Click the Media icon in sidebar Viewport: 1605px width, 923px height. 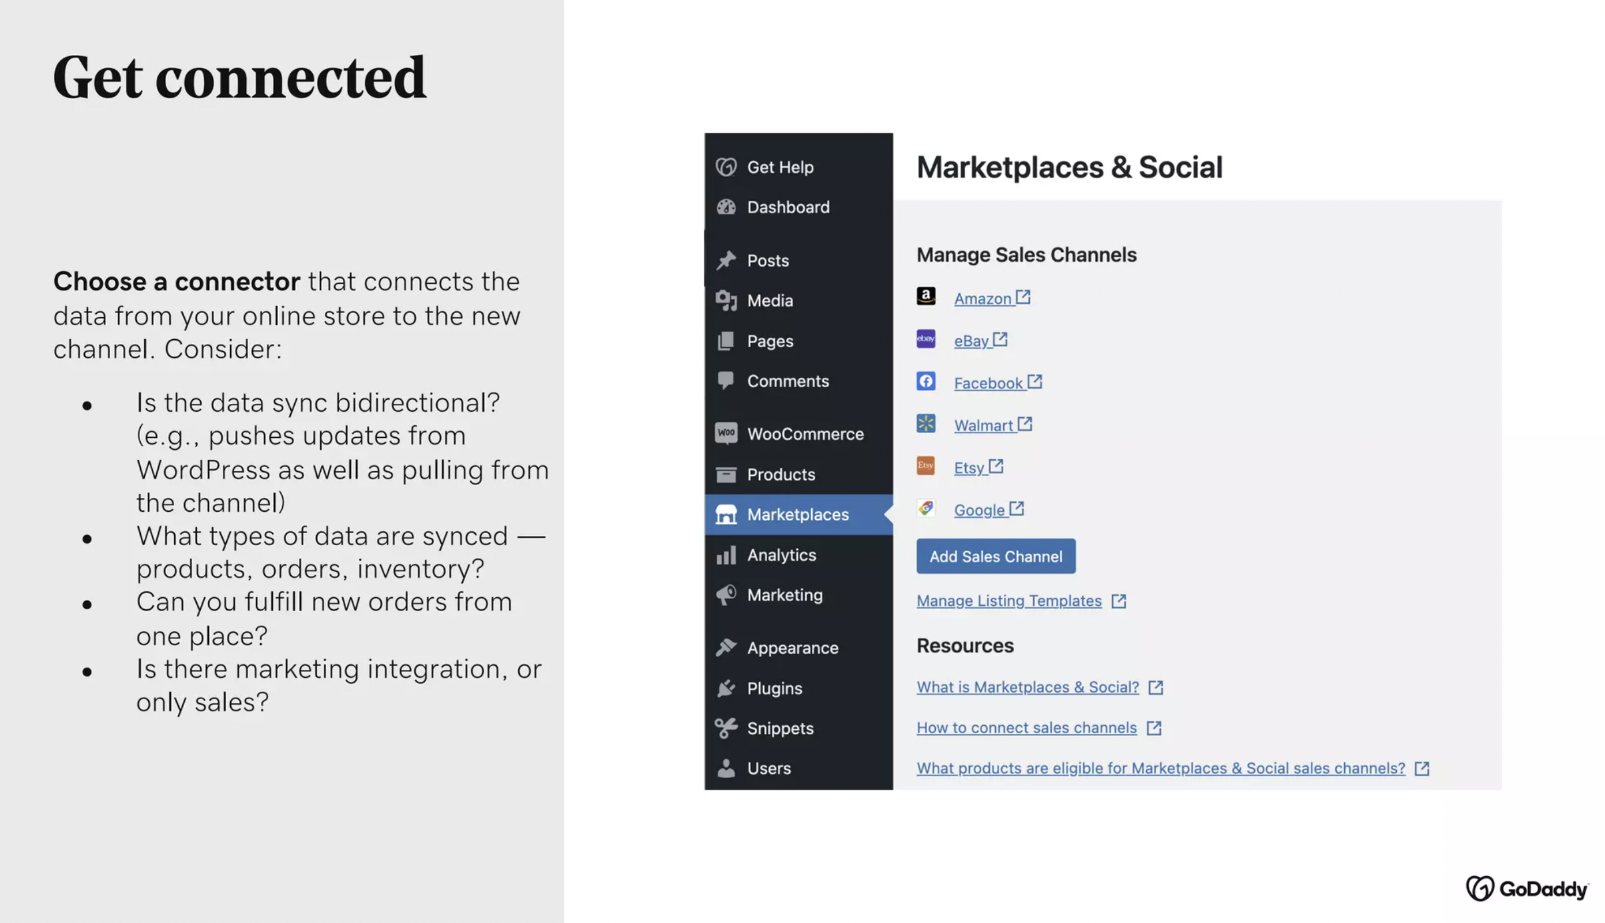(726, 300)
